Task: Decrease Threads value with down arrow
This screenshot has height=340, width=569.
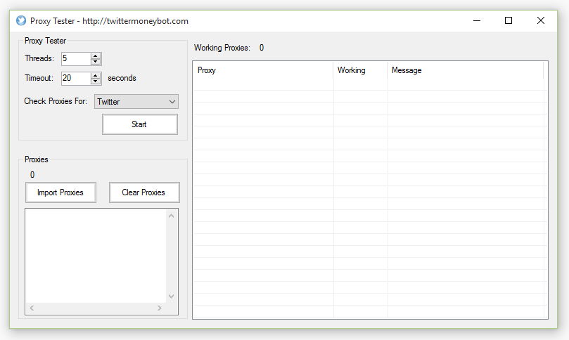Action: tap(96, 62)
